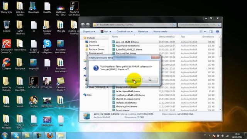The height and width of the screenshot is (139, 247).
Task: Select the MTASA-1.0 desktop icon
Action: pos(34,83)
